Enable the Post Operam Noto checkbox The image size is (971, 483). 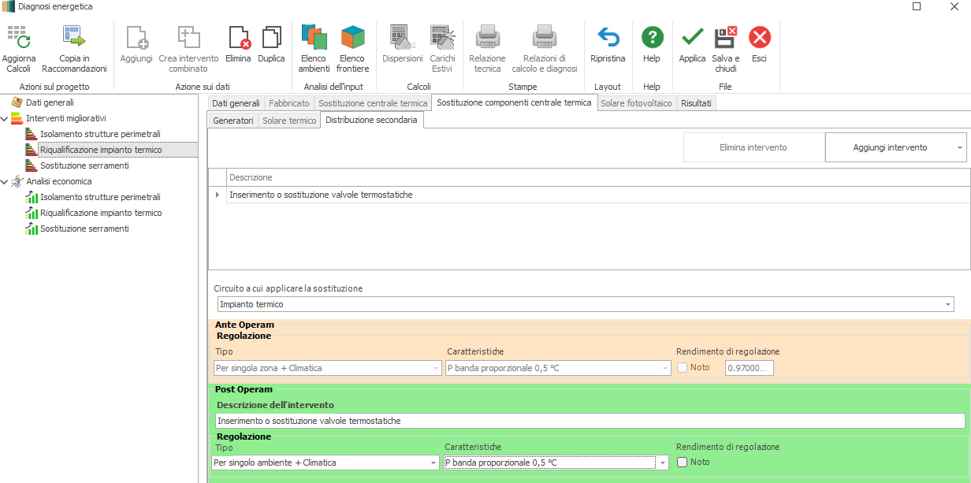683,463
